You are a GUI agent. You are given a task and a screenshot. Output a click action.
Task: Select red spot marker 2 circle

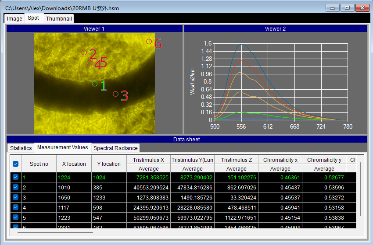coord(84,52)
